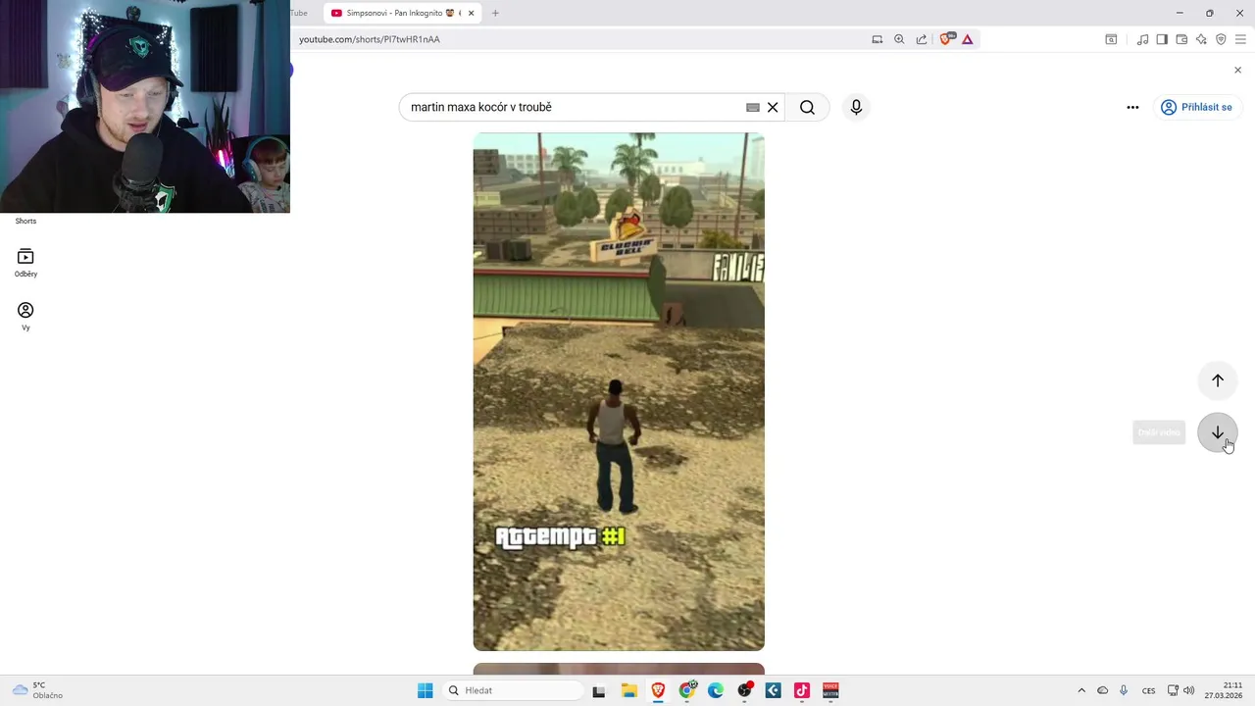Open the media music note control

click(x=1142, y=39)
